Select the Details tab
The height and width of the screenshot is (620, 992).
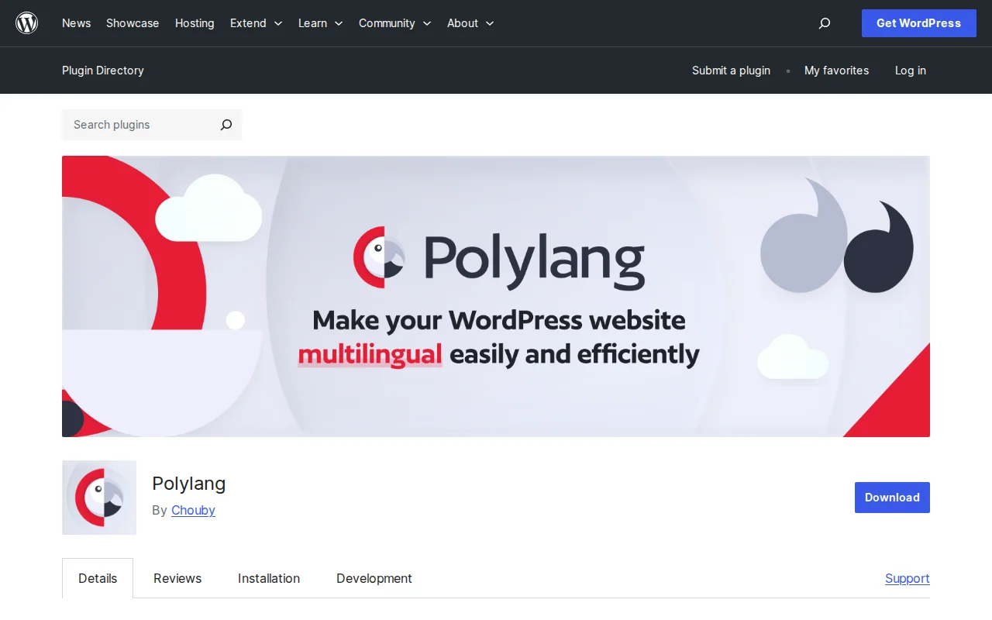click(x=98, y=578)
